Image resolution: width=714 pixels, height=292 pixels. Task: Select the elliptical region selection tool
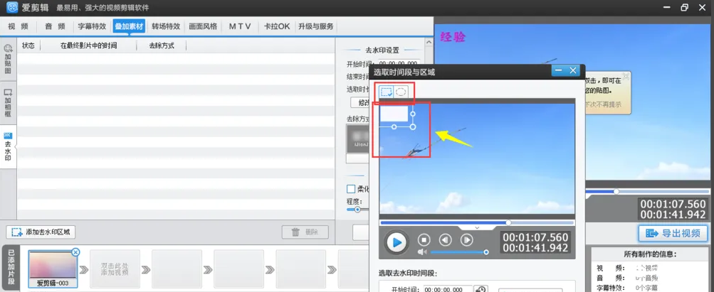coord(401,92)
